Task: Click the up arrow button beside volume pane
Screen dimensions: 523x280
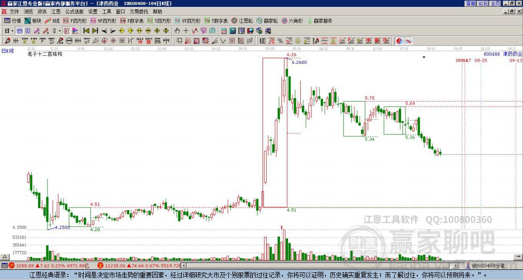Action: [5, 256]
